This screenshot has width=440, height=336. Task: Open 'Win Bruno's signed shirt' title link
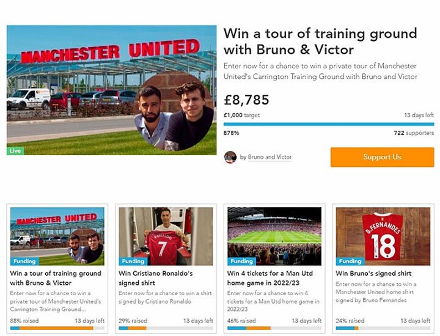(x=373, y=274)
